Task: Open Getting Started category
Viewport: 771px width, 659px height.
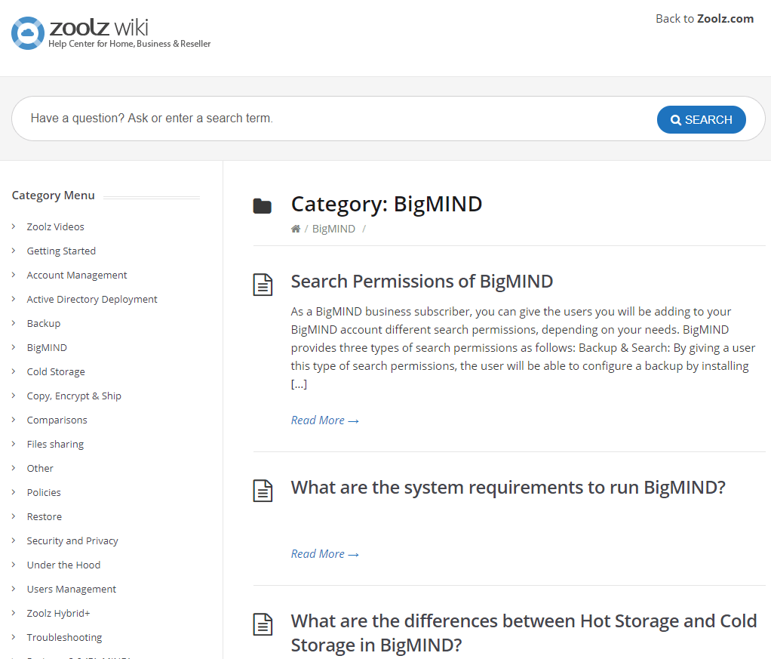Action: coord(61,251)
